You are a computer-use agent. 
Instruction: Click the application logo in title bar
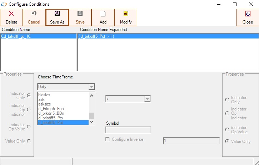[x=4, y=4]
